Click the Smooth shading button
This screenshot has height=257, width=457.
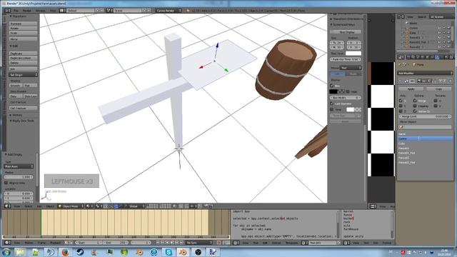pos(16,86)
